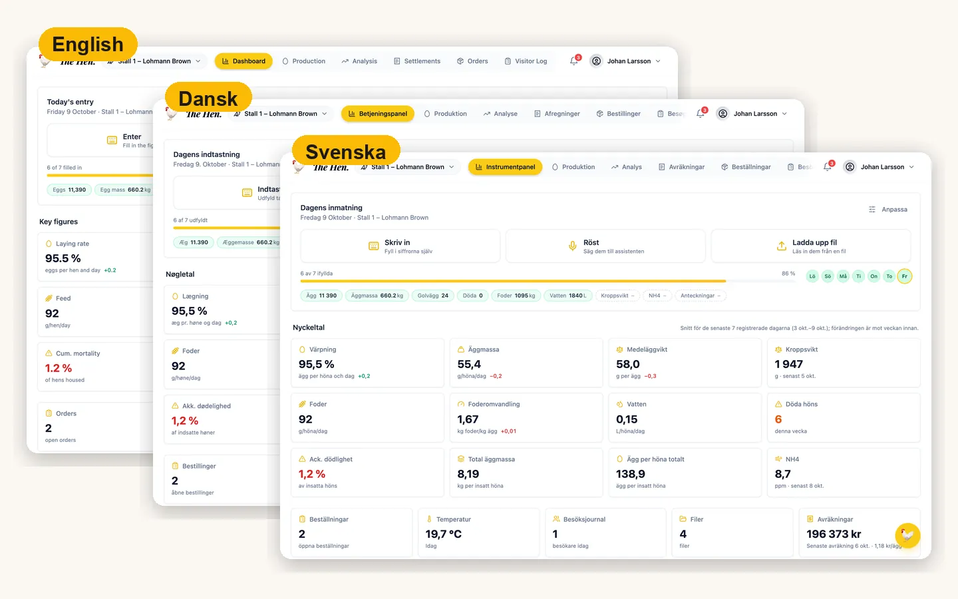Switch to Produktion tab in Svenska window

click(573, 167)
